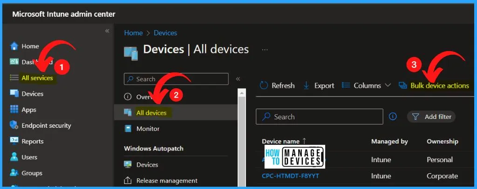Click the Personal ownership cell
The height and width of the screenshot is (189, 477).
tap(440, 160)
